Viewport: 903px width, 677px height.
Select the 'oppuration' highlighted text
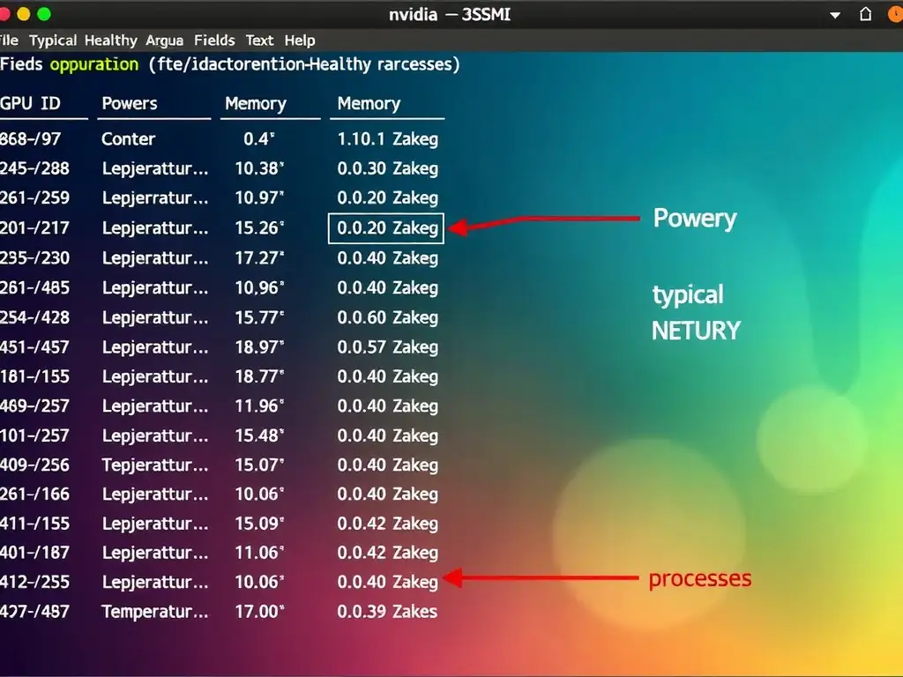pos(94,64)
